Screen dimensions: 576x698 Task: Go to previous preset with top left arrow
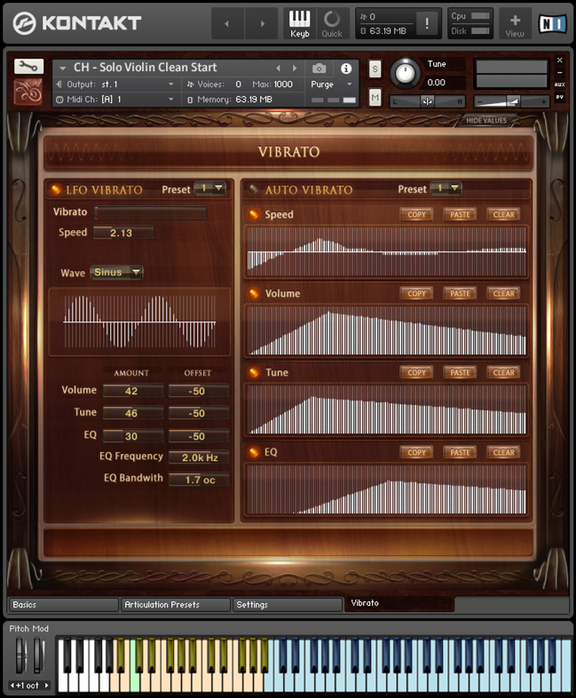pyautogui.click(x=227, y=23)
